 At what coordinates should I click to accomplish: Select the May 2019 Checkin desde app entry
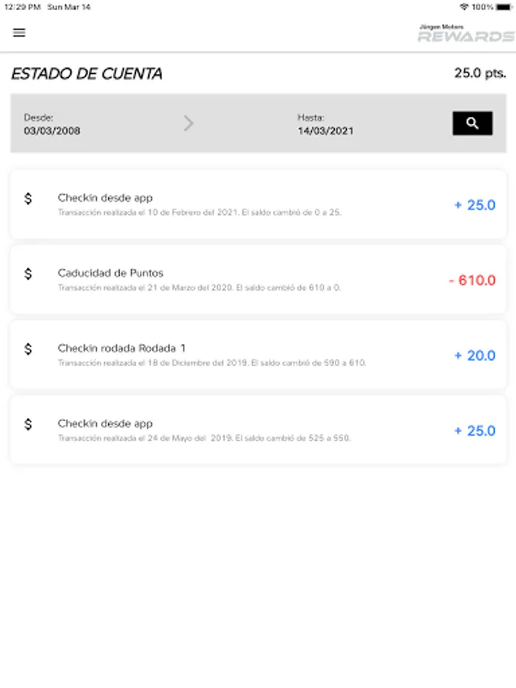pyautogui.click(x=229, y=430)
